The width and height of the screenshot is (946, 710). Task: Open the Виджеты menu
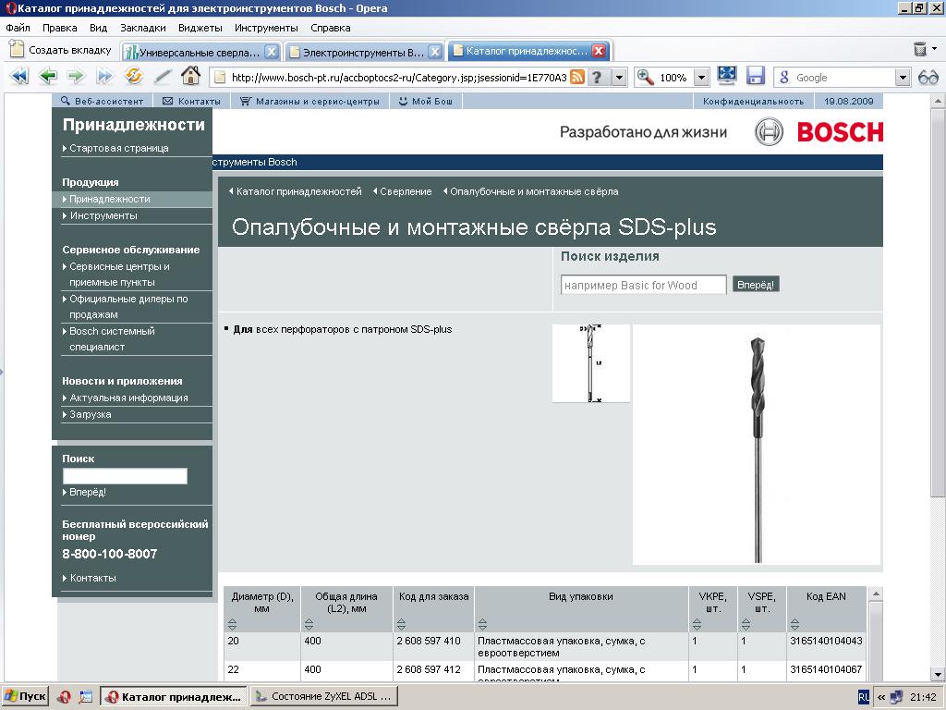(x=200, y=28)
